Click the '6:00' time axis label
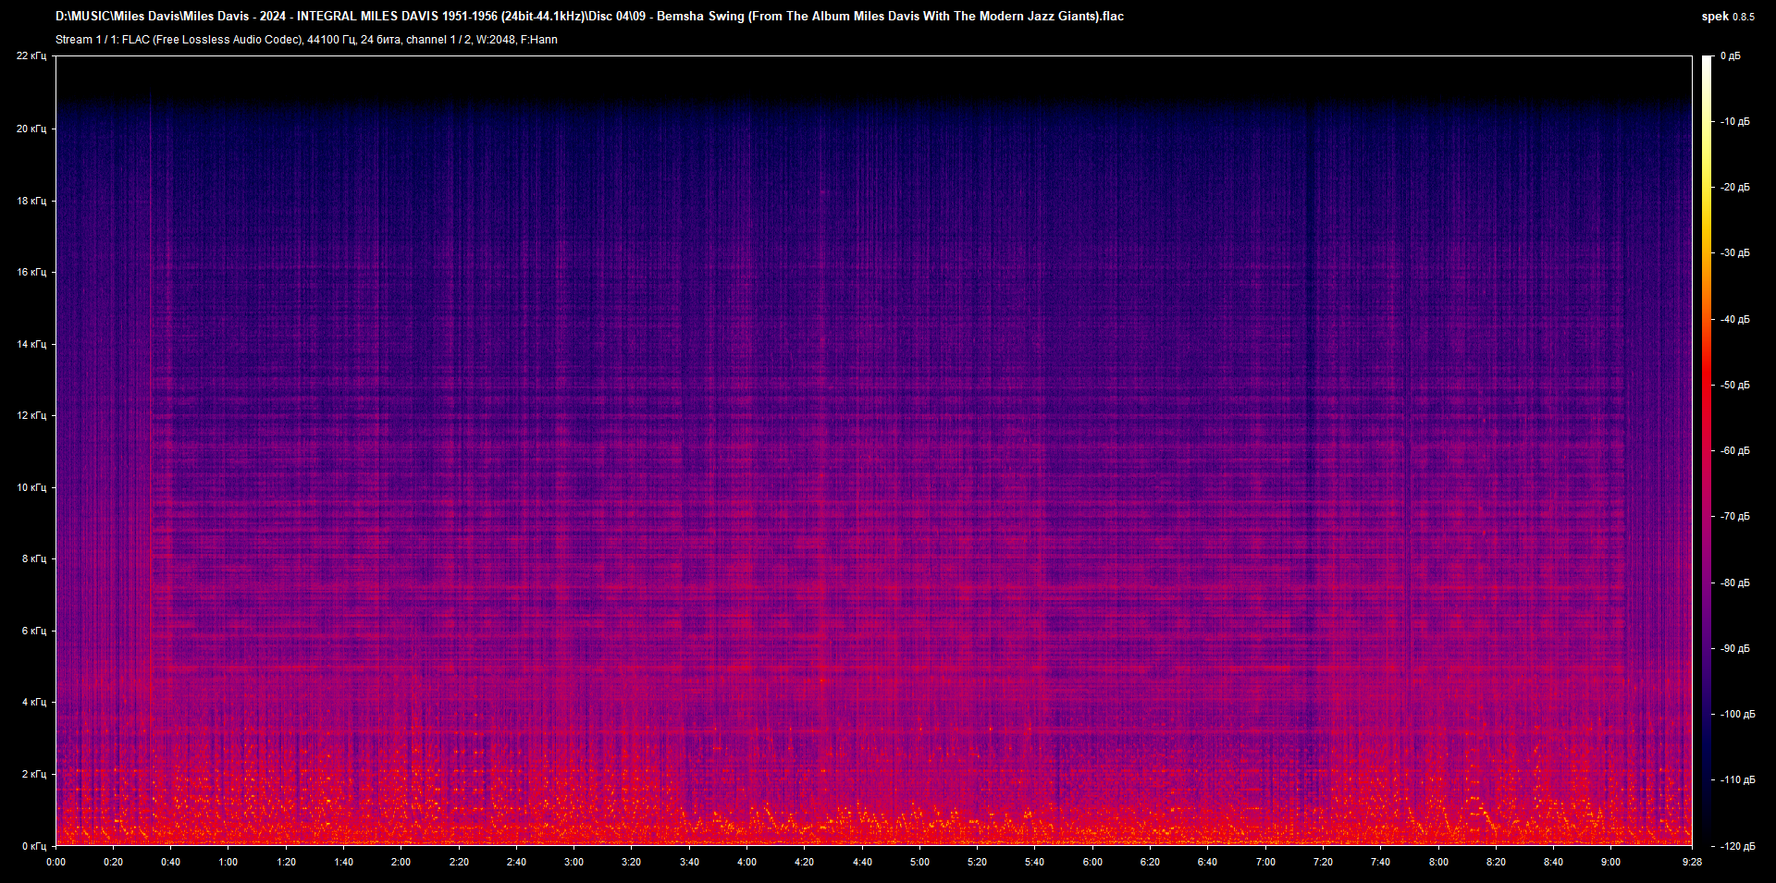 (x=1092, y=862)
